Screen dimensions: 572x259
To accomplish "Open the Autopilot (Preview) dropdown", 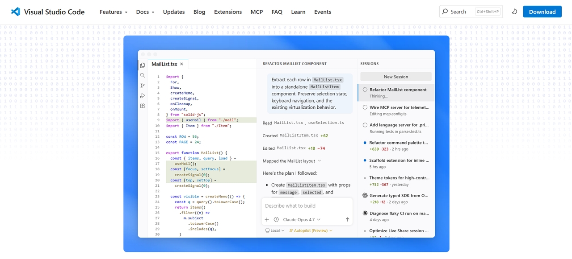I will (x=311, y=230).
